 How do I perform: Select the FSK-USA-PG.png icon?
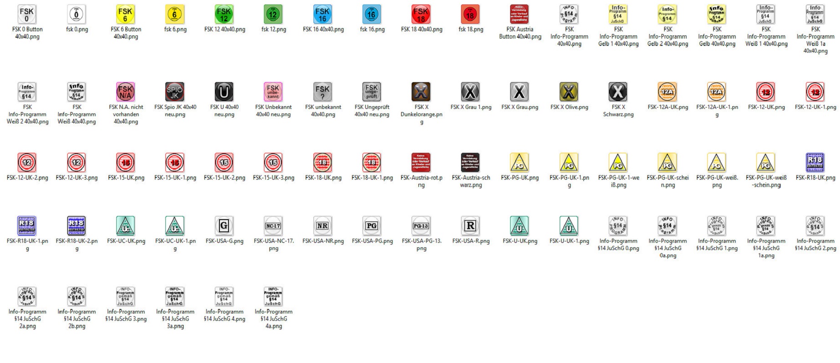(x=372, y=226)
